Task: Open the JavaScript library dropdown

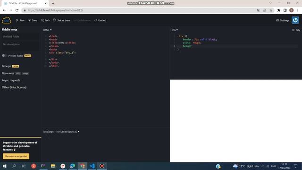Action: point(61,132)
